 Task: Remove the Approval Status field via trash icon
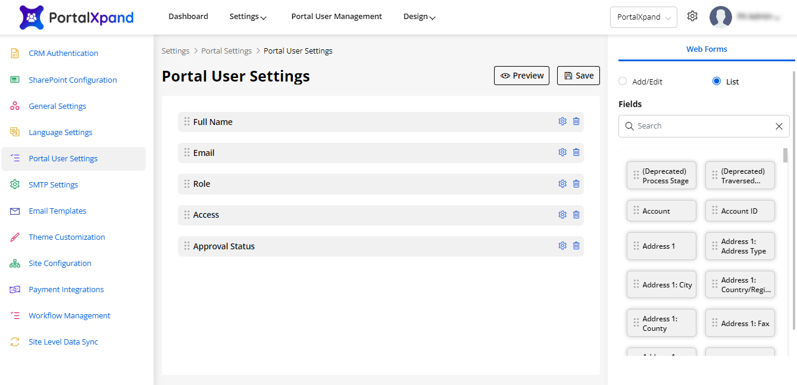576,246
